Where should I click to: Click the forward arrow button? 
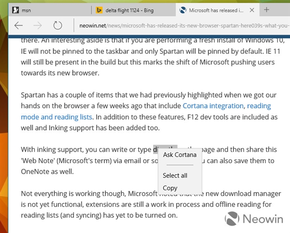(38, 26)
